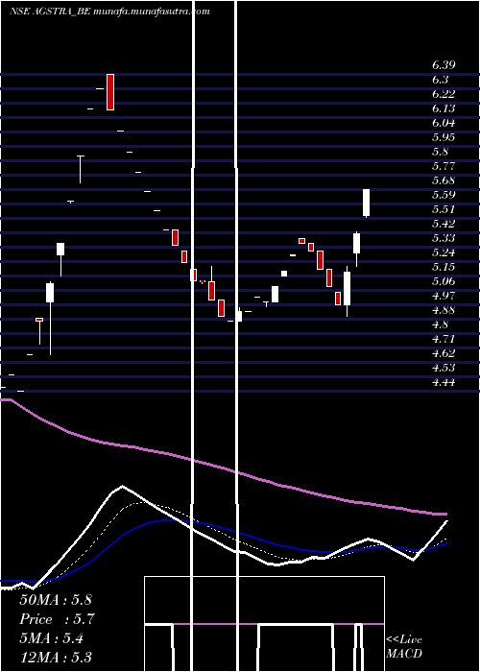Image resolution: width=480 pixels, height=672 pixels.
Task: Click the latest white candlestick near 5.59
Action: coord(367,203)
